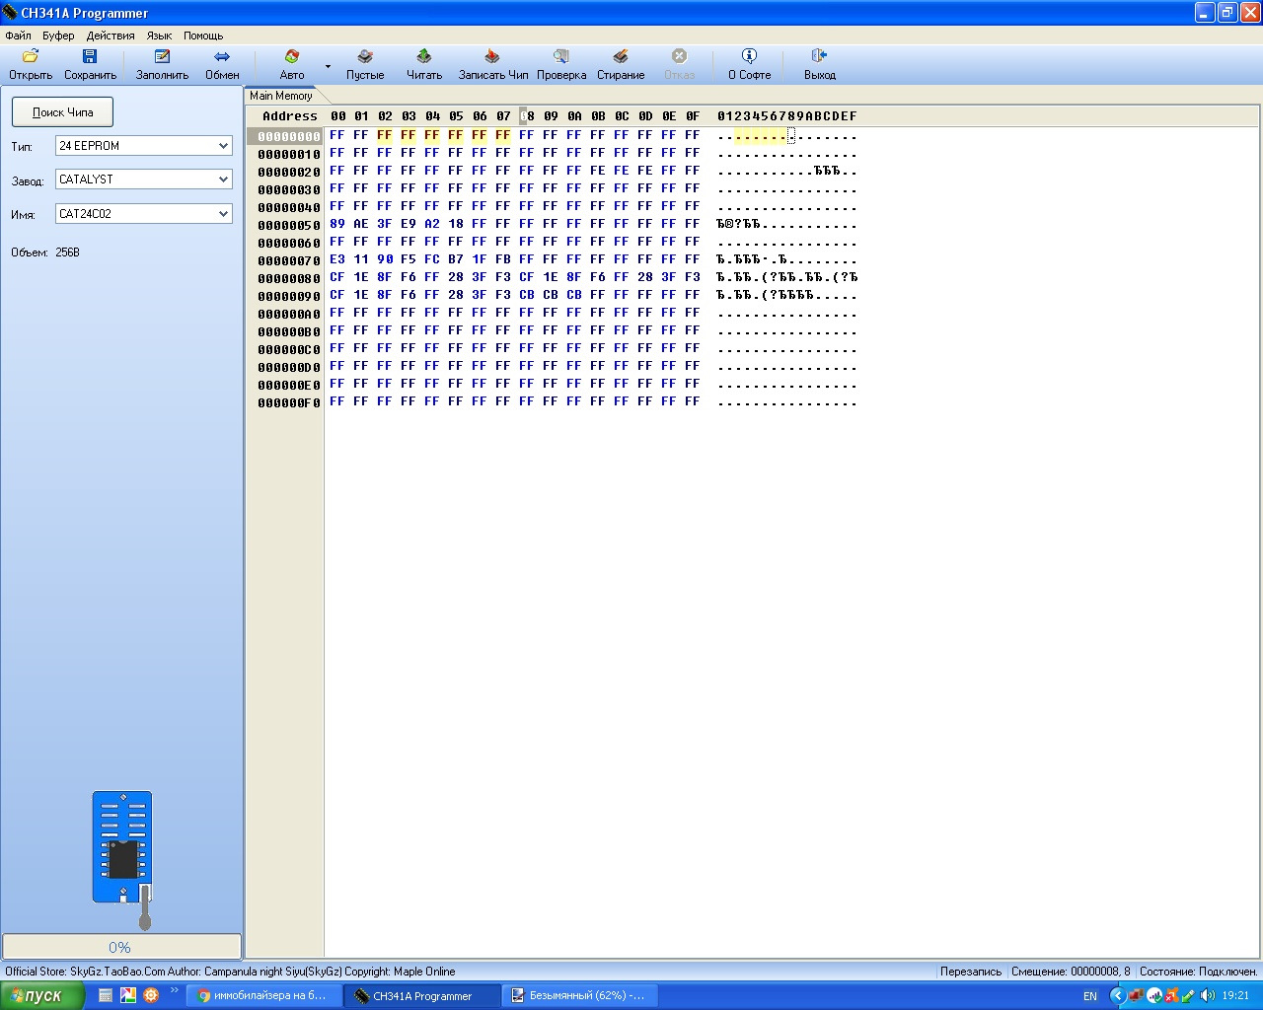Click the Читать (Read) chip icon
This screenshot has width=1263, height=1010.
click(424, 56)
